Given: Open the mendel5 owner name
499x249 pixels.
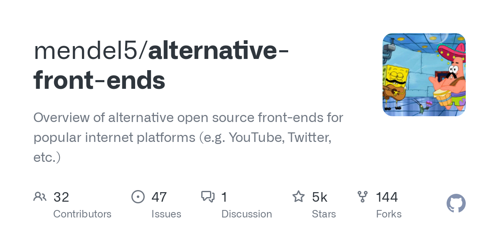Looking at the screenshot, I should pyautogui.click(x=88, y=51).
